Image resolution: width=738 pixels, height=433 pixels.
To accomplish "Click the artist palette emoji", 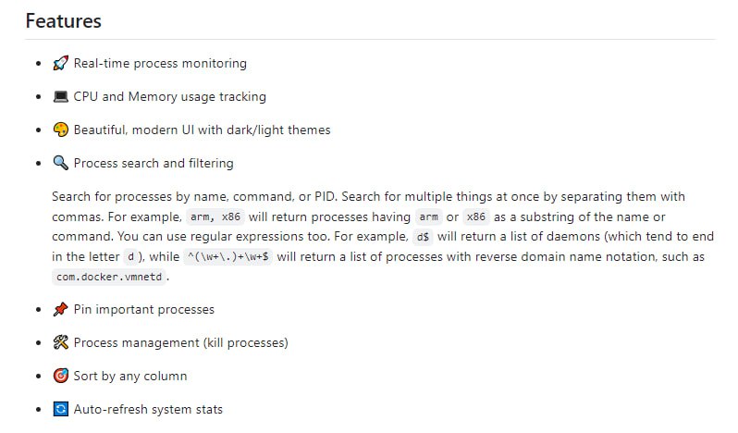I will click(61, 130).
